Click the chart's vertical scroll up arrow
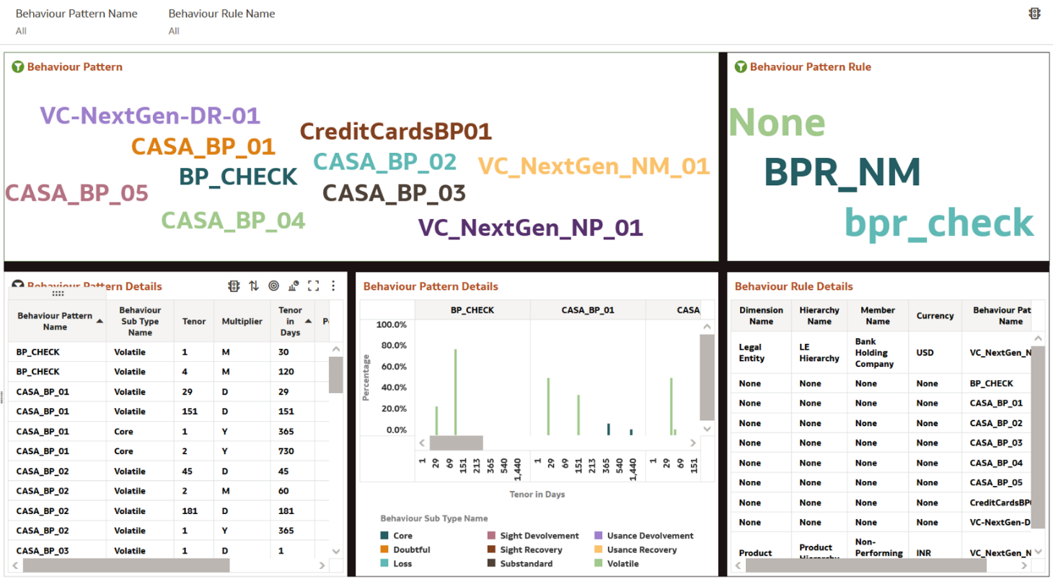Image resolution: width=1053 pixels, height=579 pixels. coord(707,328)
